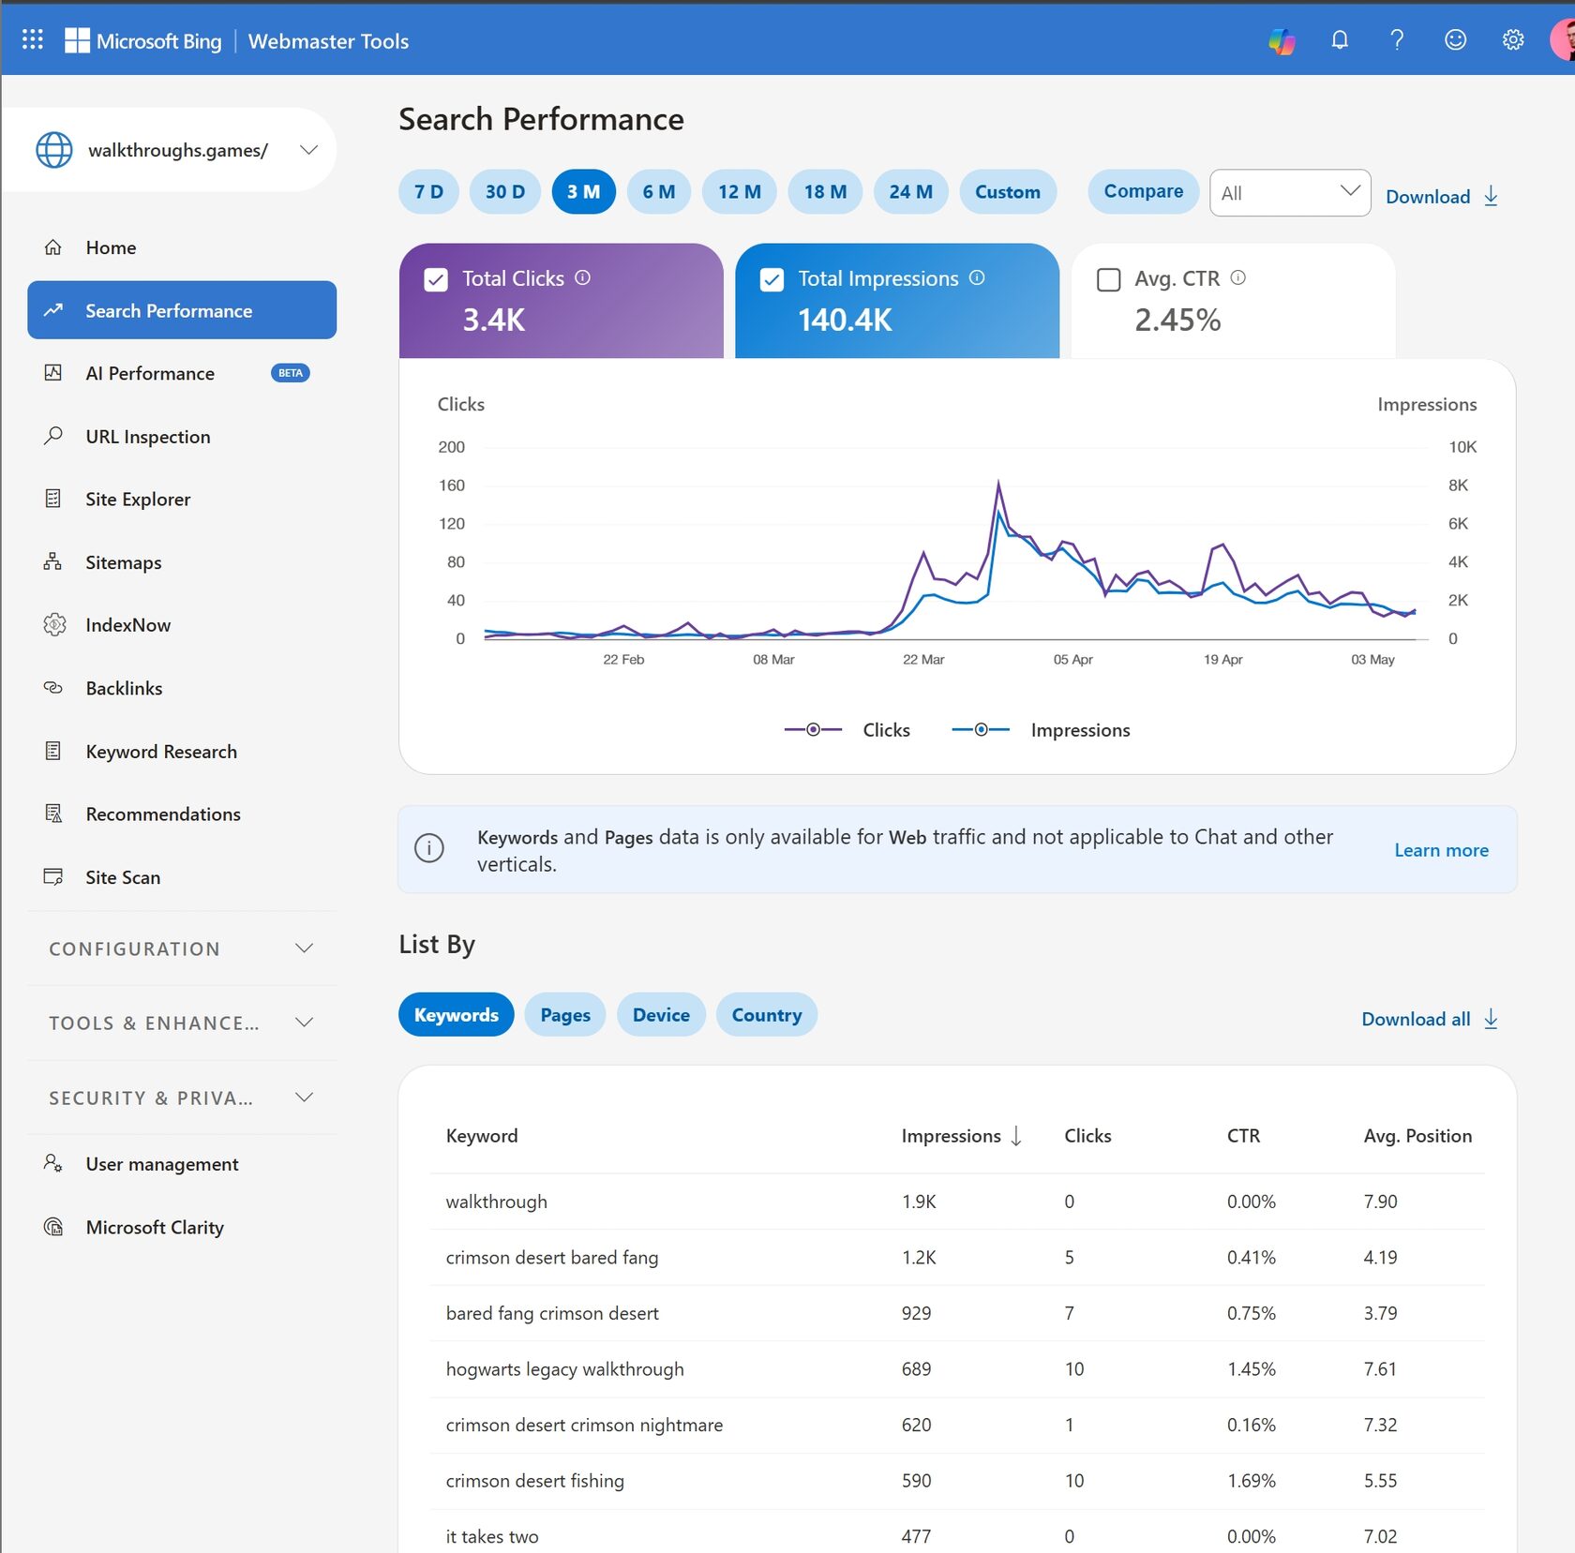Uncheck the Total Impressions checkbox
Screen dimensions: 1575x1553
(772, 279)
